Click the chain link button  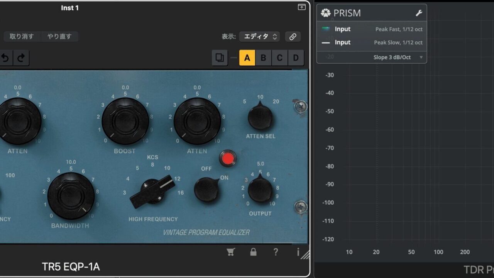[x=293, y=37]
